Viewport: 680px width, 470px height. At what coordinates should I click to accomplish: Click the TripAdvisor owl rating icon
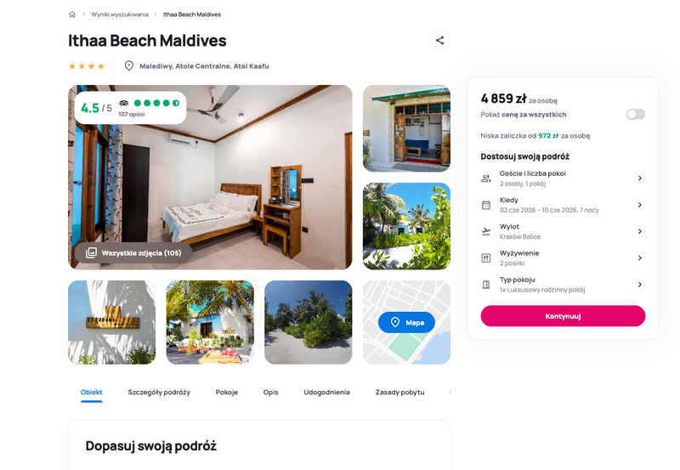(x=124, y=103)
